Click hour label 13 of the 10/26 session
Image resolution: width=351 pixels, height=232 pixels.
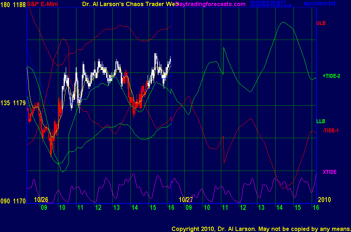(x=117, y=208)
